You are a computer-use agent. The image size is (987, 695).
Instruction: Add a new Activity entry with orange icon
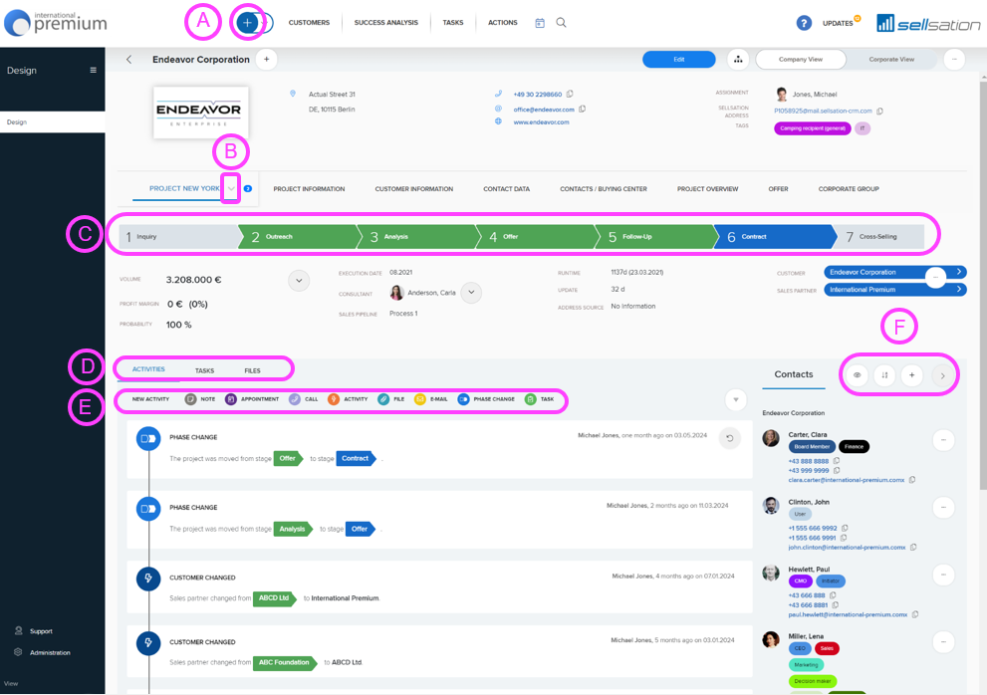348,399
